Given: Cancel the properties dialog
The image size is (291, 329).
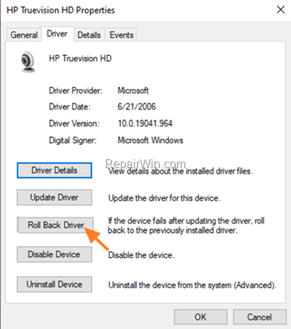Looking at the screenshot, I should click(260, 317).
